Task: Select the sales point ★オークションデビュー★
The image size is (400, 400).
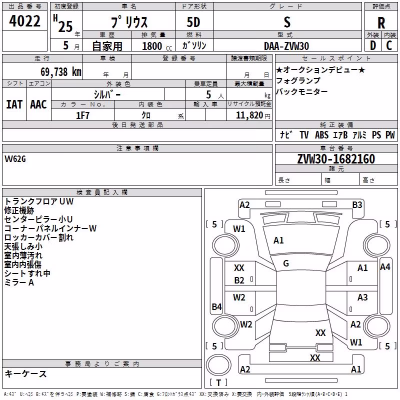Action: [x=320, y=69]
